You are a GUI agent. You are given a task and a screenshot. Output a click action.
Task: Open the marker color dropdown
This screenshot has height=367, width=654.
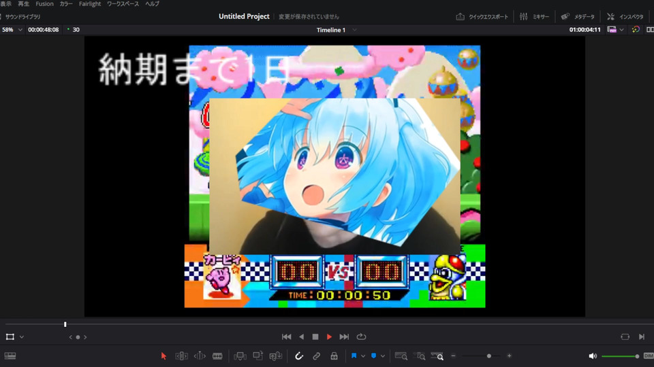(382, 356)
